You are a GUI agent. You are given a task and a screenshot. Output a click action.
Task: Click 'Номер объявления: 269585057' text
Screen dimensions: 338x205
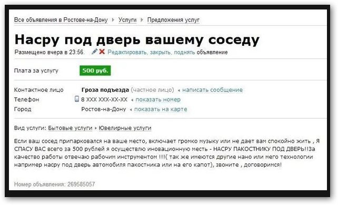click(55, 184)
